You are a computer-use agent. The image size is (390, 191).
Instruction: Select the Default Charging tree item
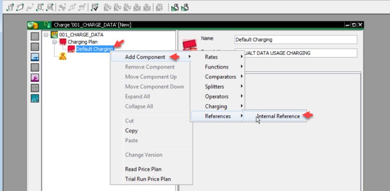[x=95, y=49]
